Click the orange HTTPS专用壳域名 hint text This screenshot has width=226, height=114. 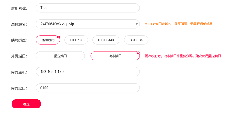click(x=178, y=24)
